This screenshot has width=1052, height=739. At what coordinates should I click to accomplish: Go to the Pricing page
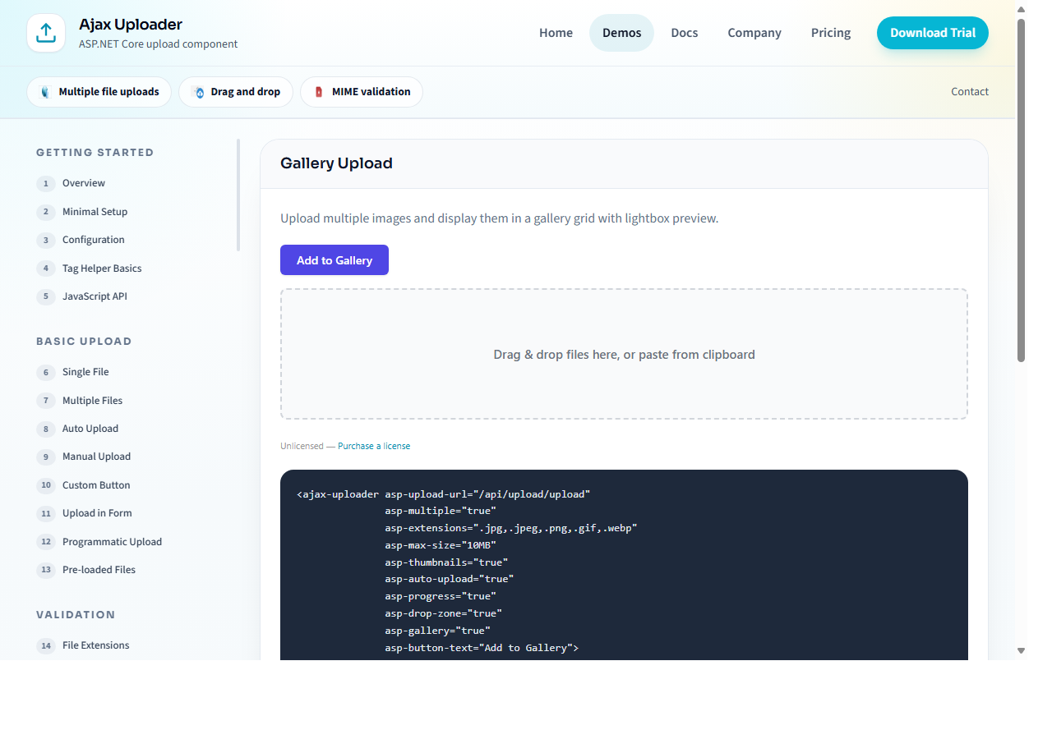tap(831, 33)
